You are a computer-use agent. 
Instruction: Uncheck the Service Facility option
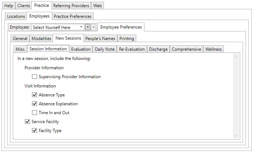(x=27, y=122)
